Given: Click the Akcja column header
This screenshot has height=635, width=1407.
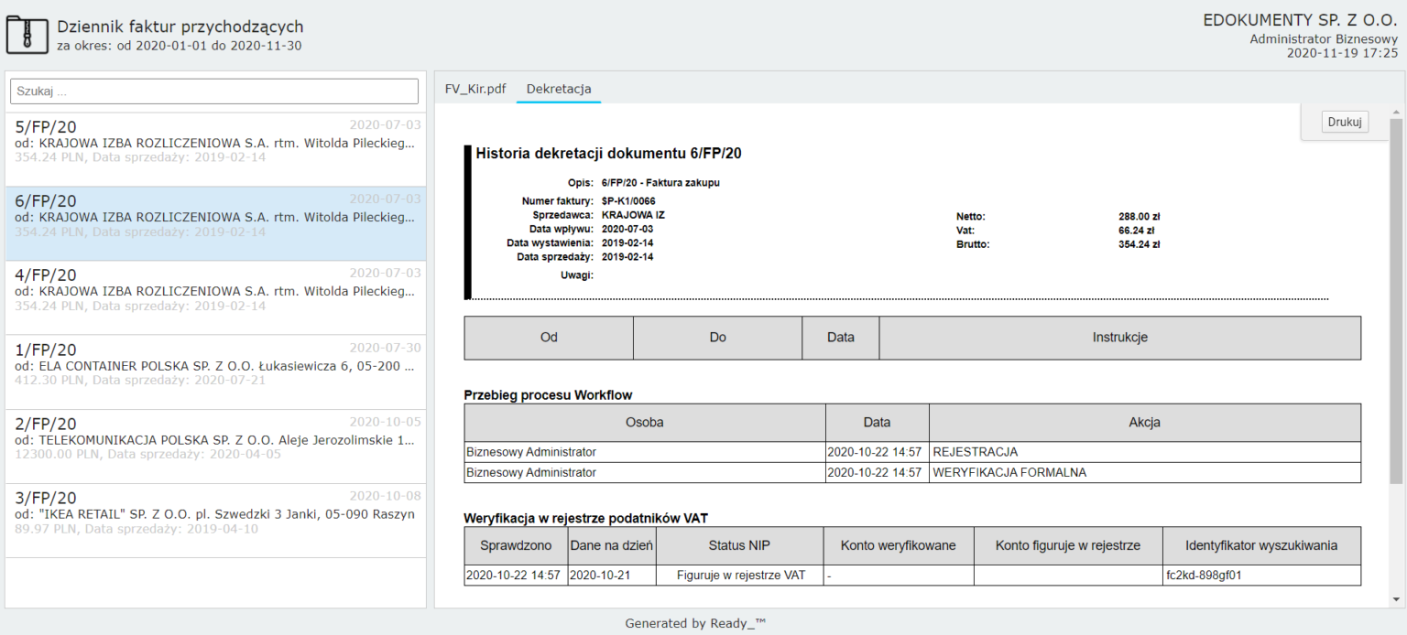Looking at the screenshot, I should [x=1145, y=423].
